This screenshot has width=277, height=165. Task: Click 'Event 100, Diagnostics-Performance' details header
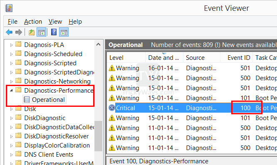pos(159,161)
